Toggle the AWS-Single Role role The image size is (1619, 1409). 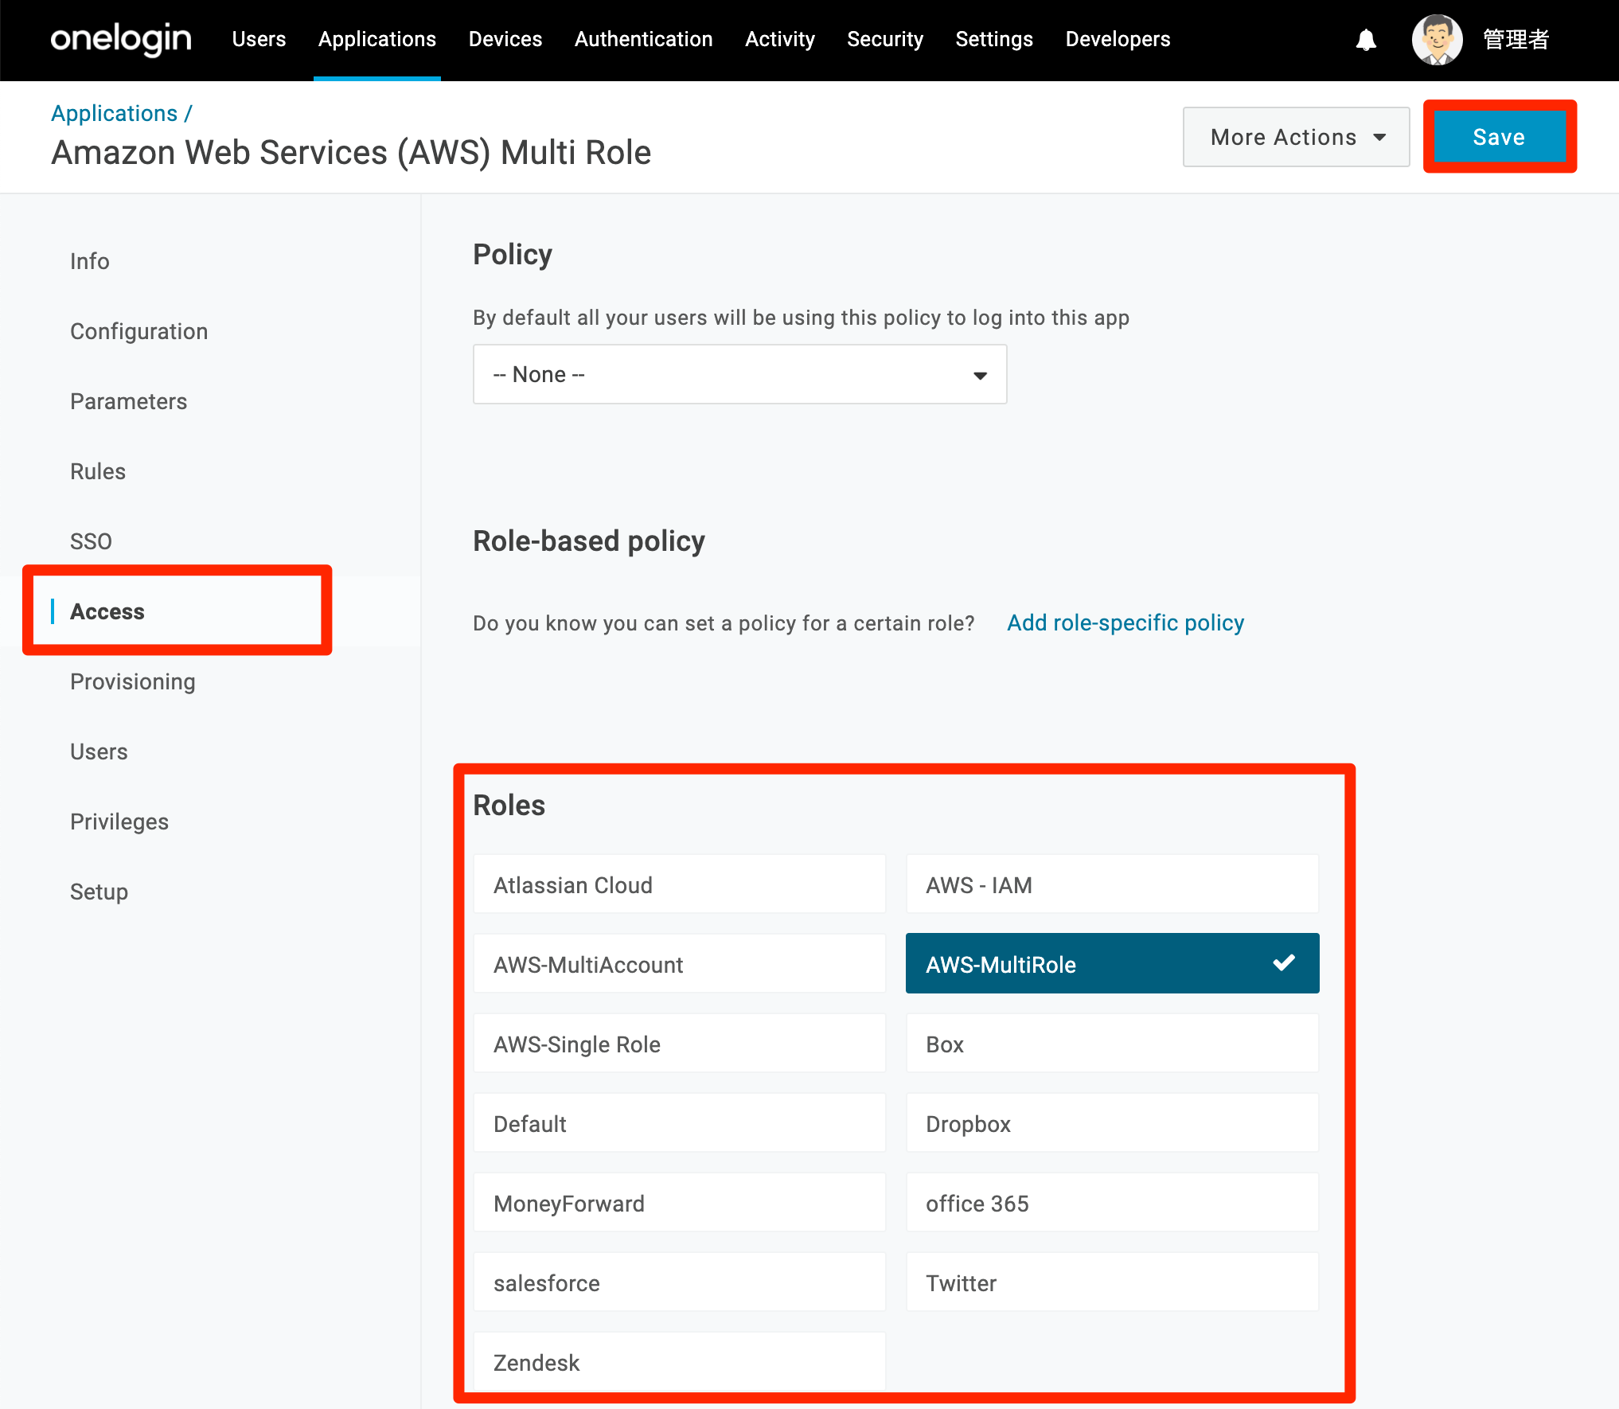[x=679, y=1044]
